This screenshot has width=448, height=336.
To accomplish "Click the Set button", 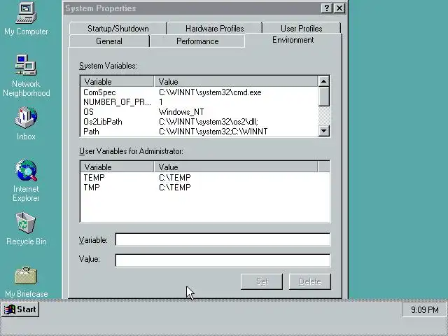I will [262, 281].
